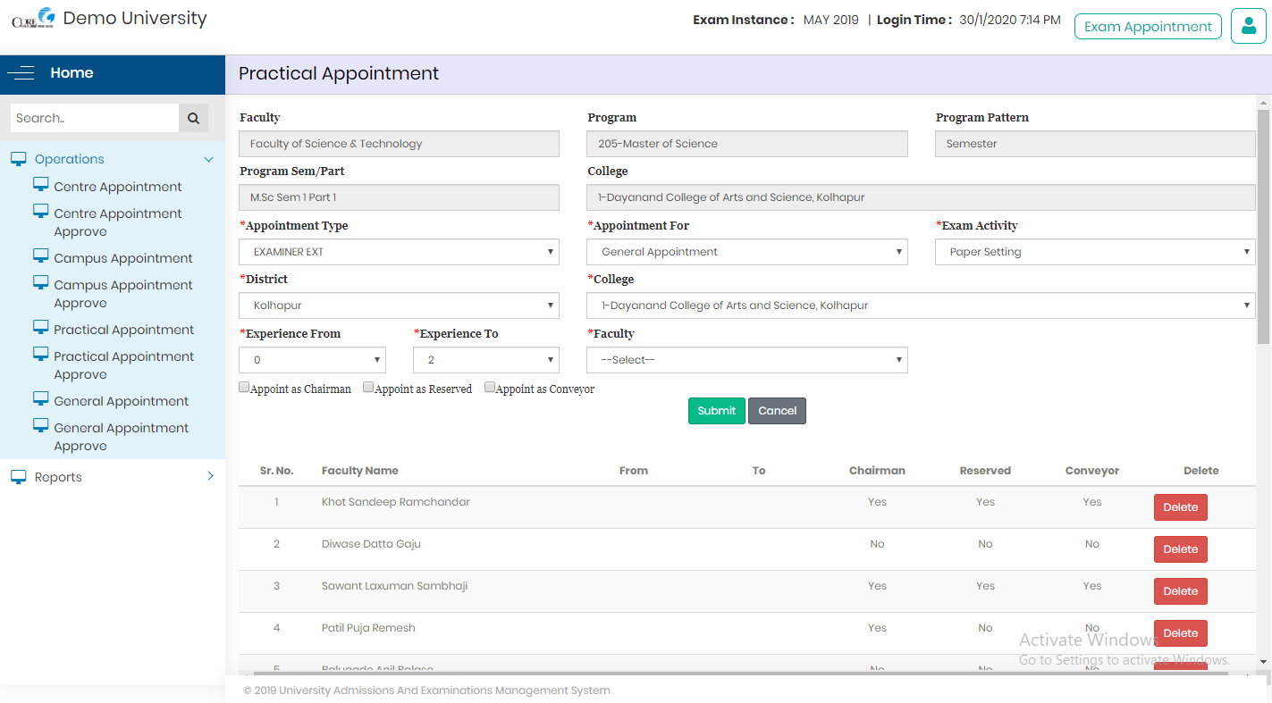The image size is (1272, 703).
Task: Click the Demo University logo
Action: click(33, 19)
